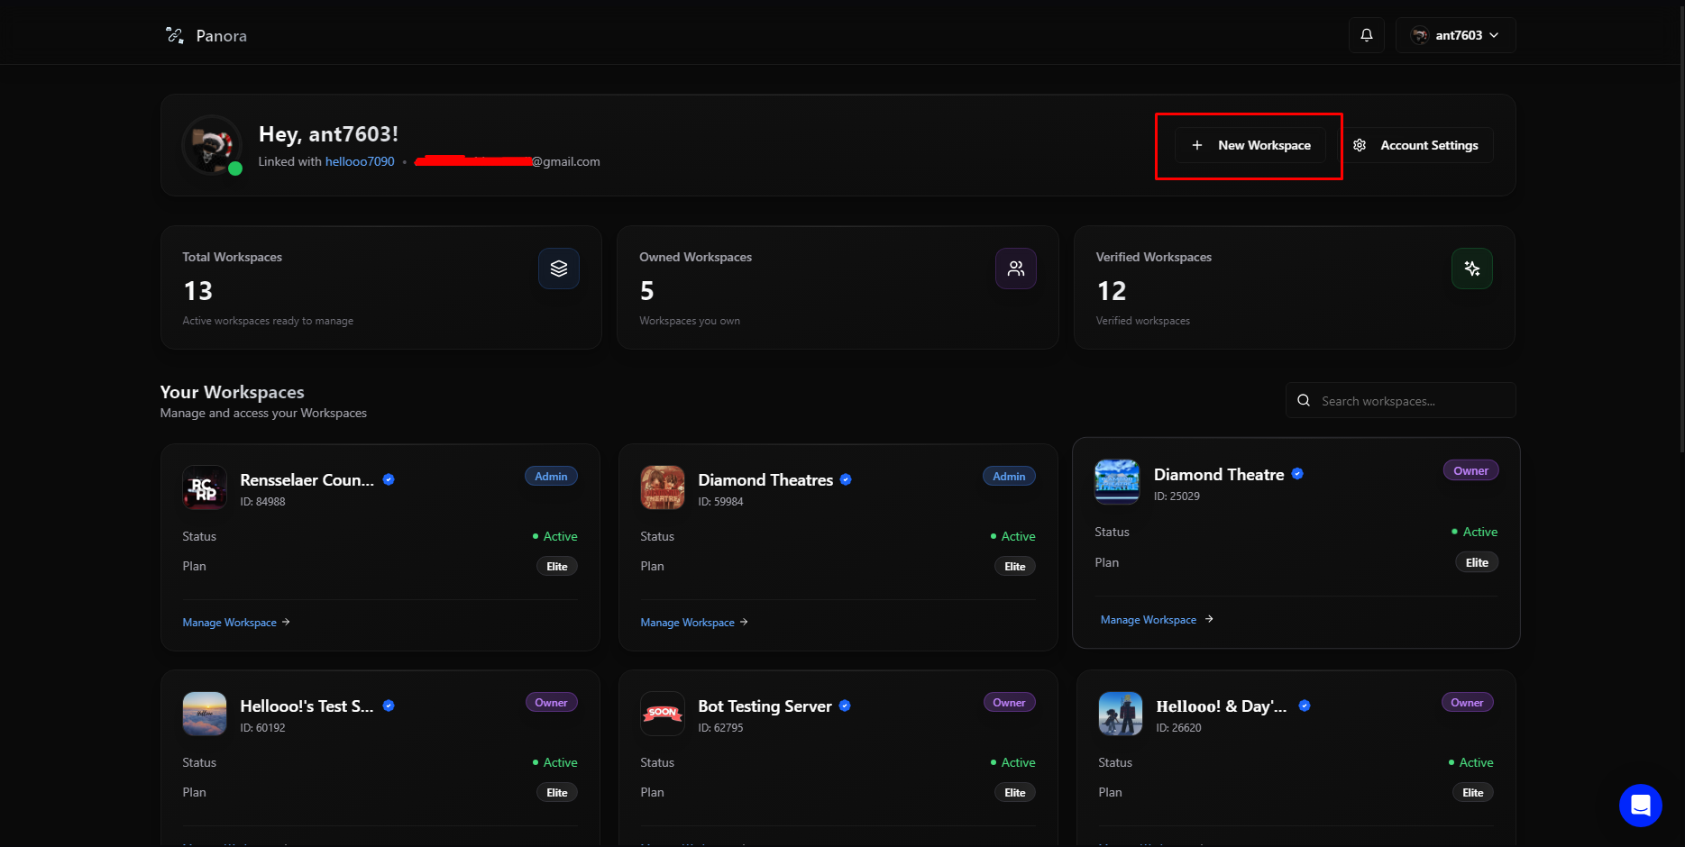Click verified badge beside Rensselaer Coun...
Image resolution: width=1685 pixels, height=847 pixels.
pos(389,479)
